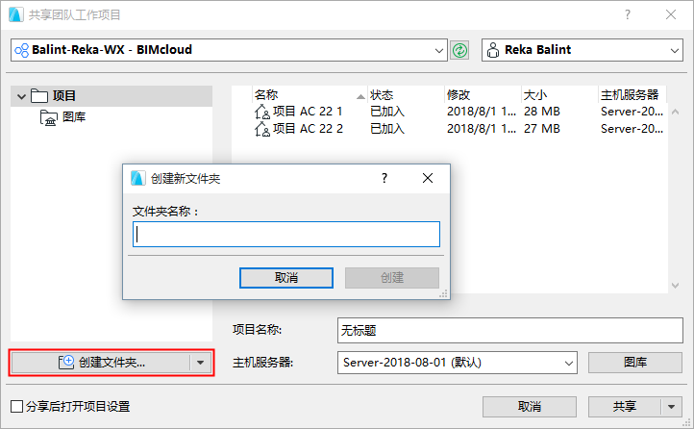
Task: Click the 项目名称 field showing 无标题
Action: click(509, 330)
